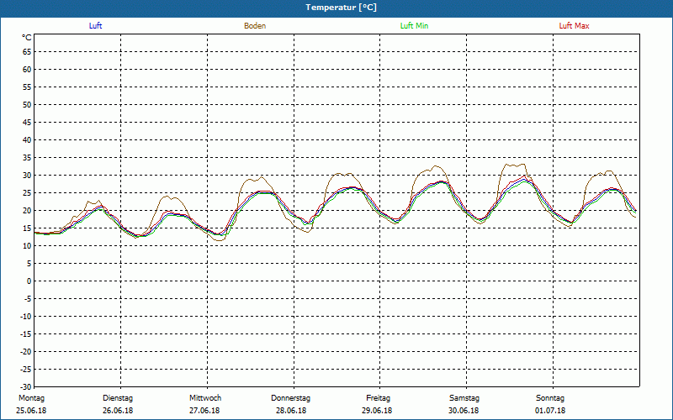Click the date 01.07.18
The image size is (673, 420).
point(550,411)
